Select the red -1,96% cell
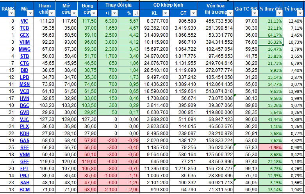 point(271,147)
